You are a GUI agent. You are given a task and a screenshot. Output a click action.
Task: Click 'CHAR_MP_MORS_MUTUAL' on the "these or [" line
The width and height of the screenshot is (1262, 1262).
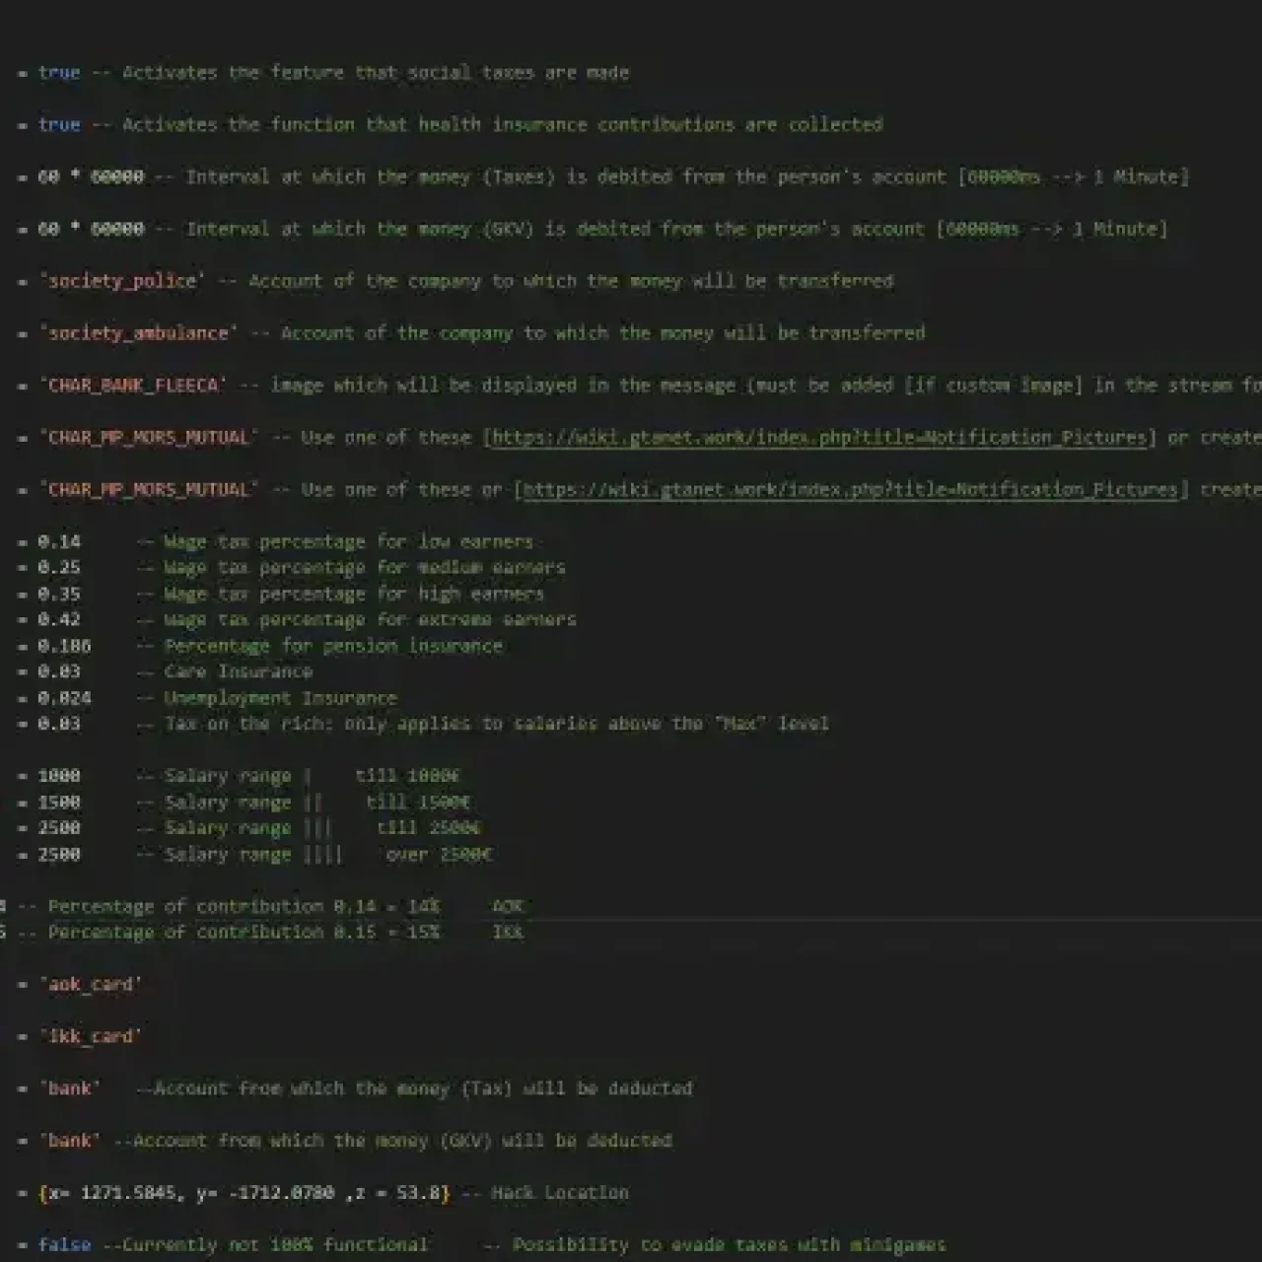click(x=149, y=489)
